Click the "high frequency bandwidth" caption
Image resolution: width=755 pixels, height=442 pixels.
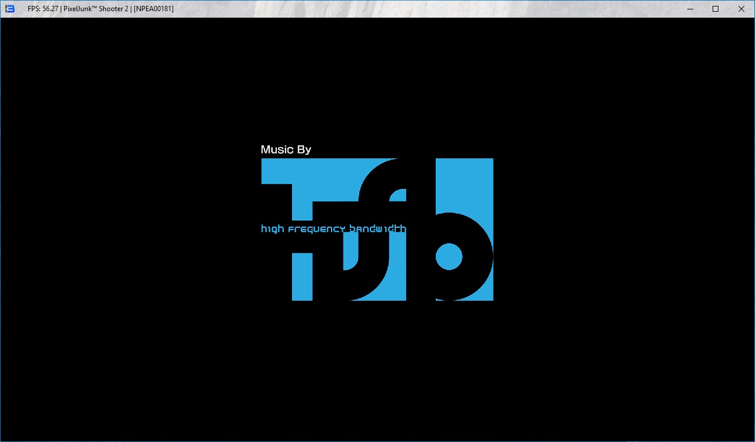pos(333,228)
